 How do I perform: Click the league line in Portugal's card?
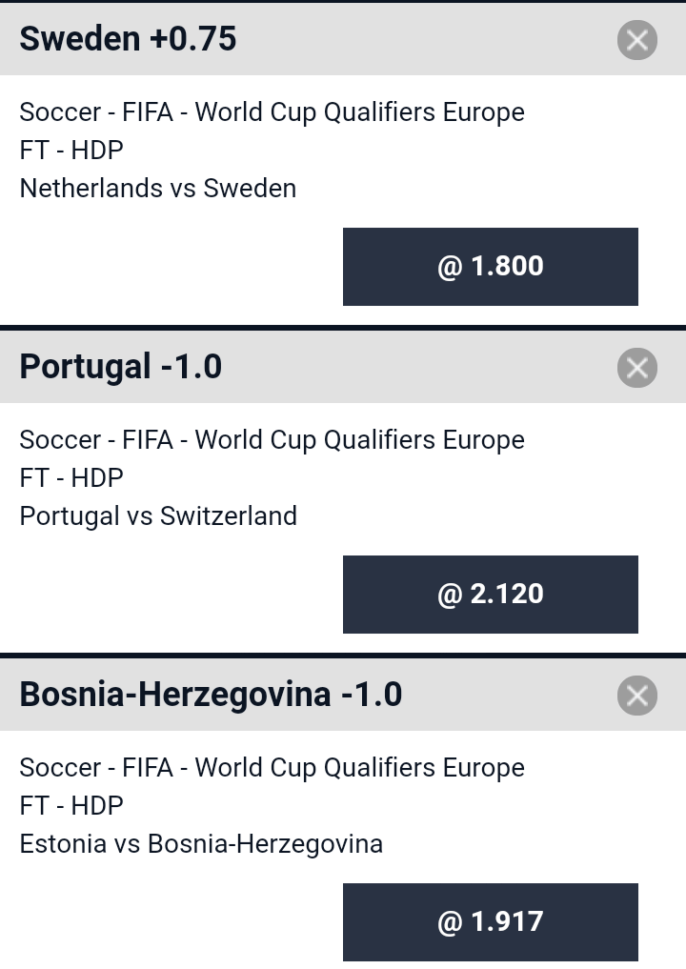click(x=272, y=440)
